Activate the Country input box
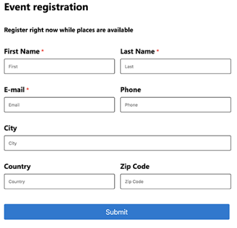This screenshot has height=228, width=237. (x=59, y=181)
